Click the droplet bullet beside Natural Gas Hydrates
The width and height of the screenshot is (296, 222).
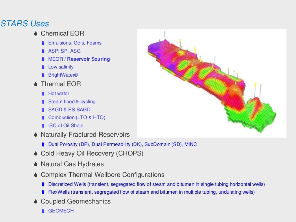coord(36,164)
